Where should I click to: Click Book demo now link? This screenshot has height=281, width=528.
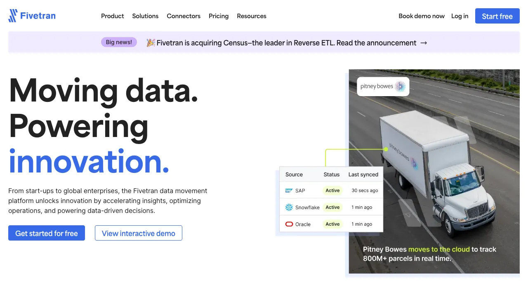[x=422, y=16]
